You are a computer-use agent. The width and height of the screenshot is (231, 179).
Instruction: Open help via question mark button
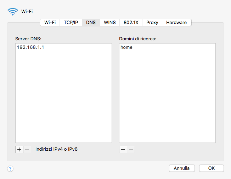(x=10, y=169)
